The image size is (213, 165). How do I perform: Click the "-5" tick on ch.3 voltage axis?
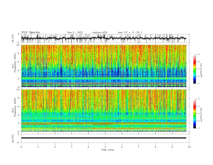pyautogui.click(x=18, y=143)
